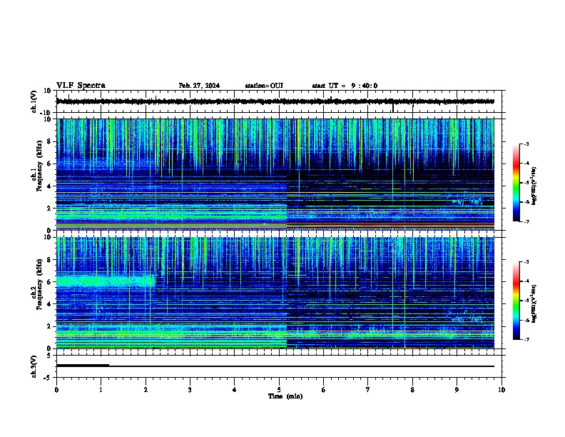Click the "2" kHz tick on ch.2 spectrogram
This screenshot has width=565, height=437.
(49, 326)
